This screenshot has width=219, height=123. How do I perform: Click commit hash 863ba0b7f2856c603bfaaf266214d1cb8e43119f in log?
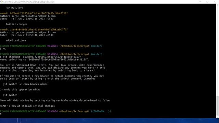(x=39, y=13)
